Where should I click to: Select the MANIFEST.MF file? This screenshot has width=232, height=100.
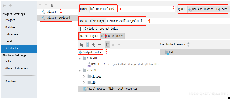coord(123,64)
